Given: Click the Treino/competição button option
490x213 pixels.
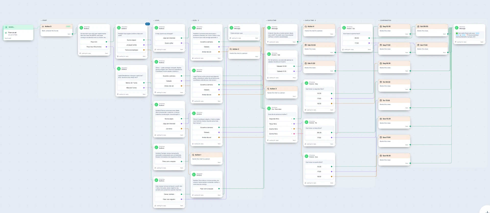Looking at the screenshot, I should [x=131, y=50].
